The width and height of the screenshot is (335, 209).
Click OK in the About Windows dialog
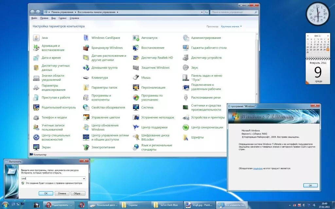pos(310,185)
